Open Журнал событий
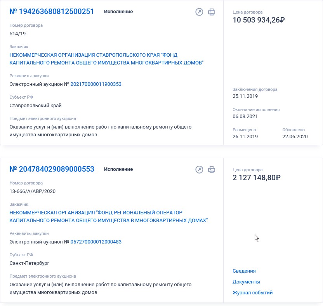323x306 pixels. click(253, 293)
